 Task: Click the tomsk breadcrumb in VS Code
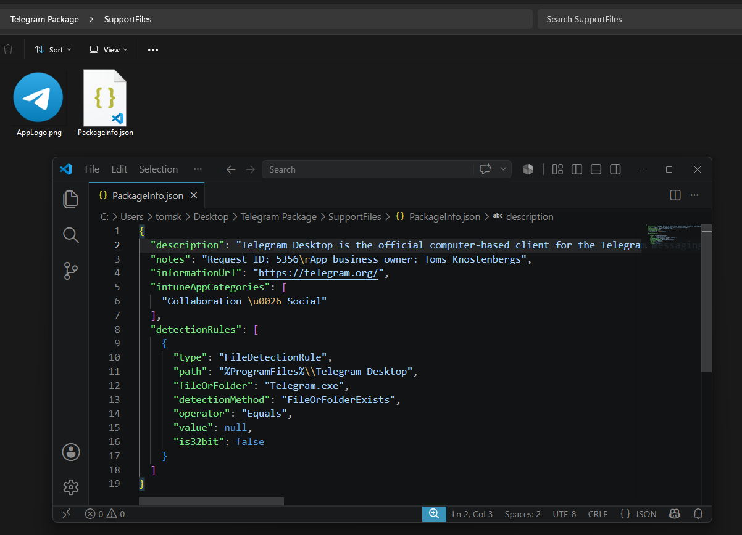point(169,217)
